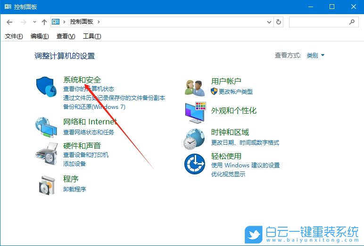Open the Network and Internet globe icon
The image size is (364, 246).
click(46, 127)
